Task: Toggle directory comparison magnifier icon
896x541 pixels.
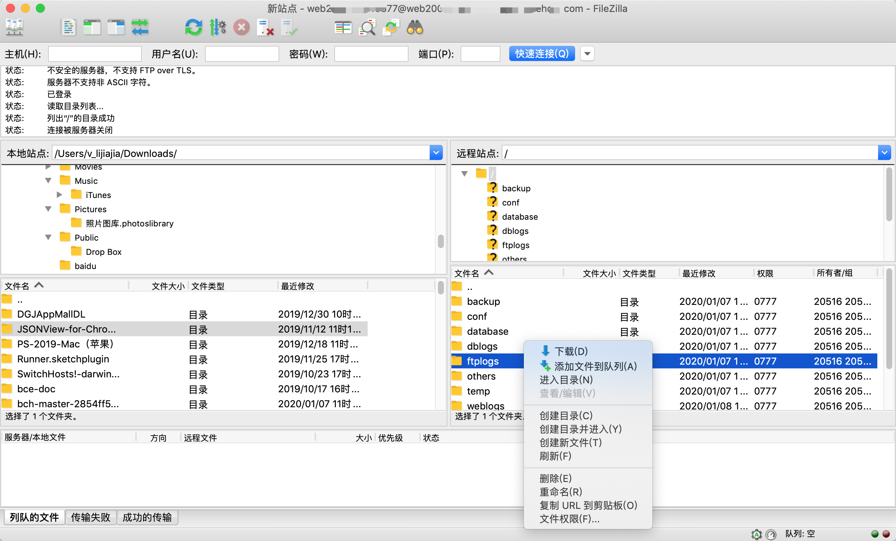Action: pyautogui.click(x=367, y=27)
